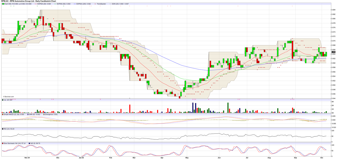Click the red Slow Stochastic %K legend square
The image size is (337, 162).
click(3, 144)
